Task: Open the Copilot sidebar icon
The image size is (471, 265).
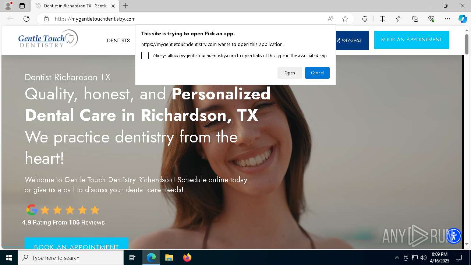Action: (463, 19)
